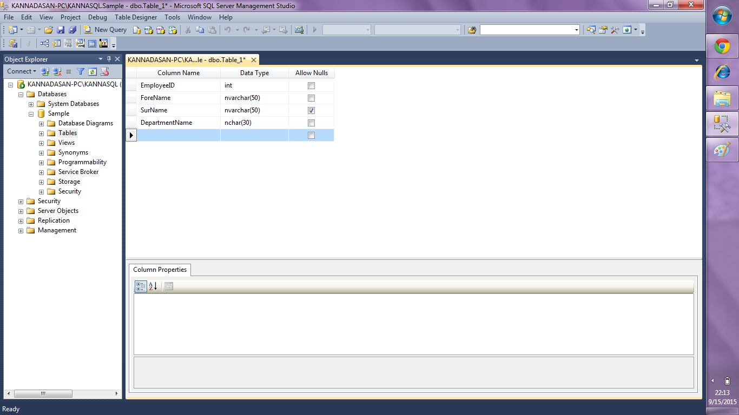
Task: Select the Database Diagrams folder
Action: [85, 123]
